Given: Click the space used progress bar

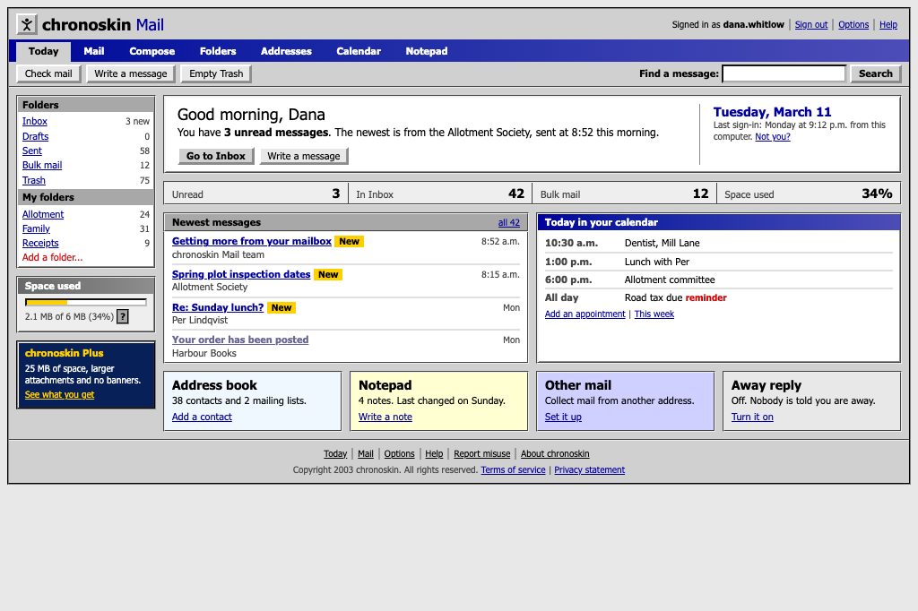Looking at the screenshot, I should coord(85,303).
